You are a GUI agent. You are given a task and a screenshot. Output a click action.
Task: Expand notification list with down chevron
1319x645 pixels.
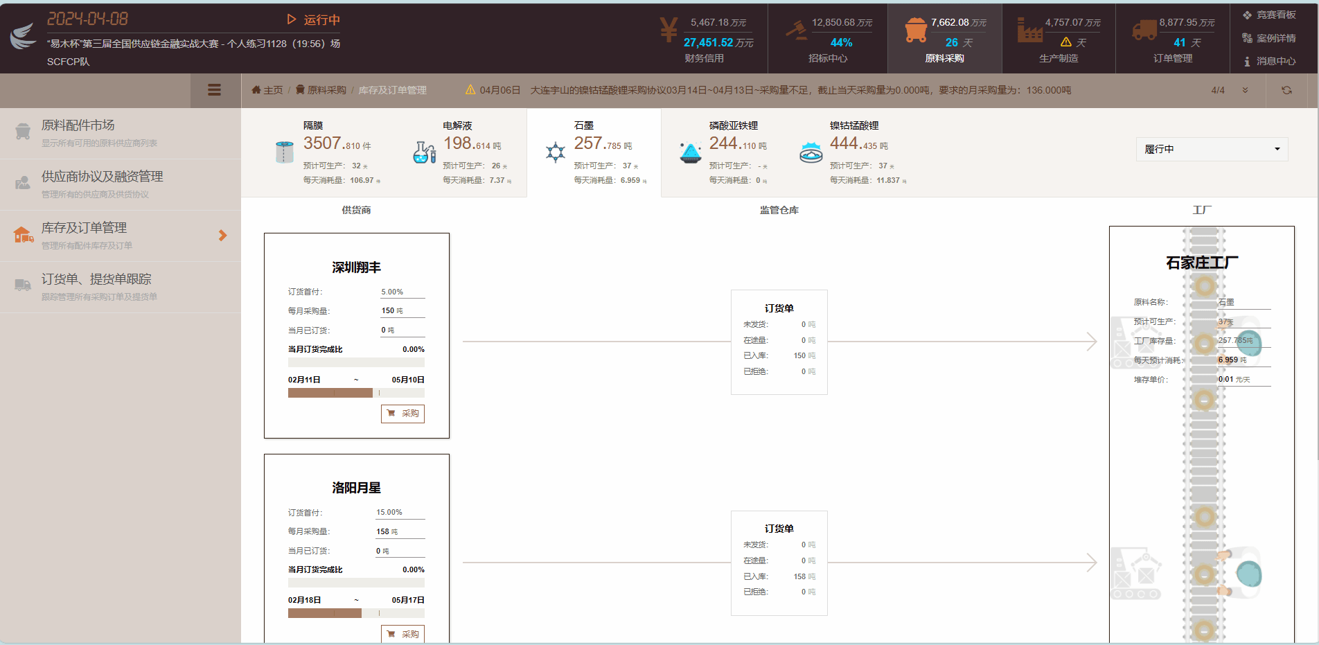[1245, 90]
